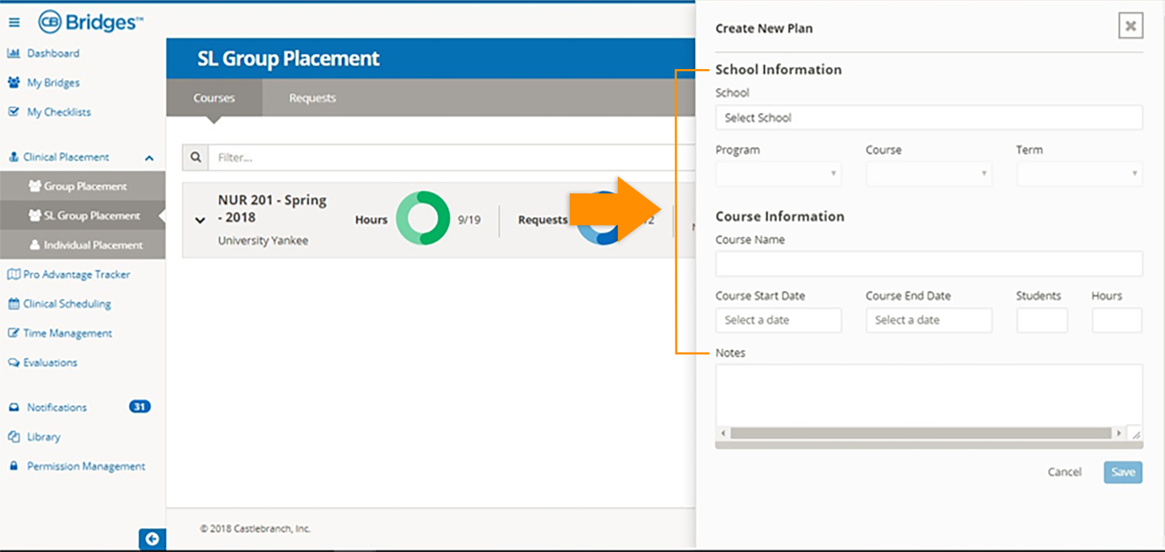Click the Time Management edit icon

point(13,333)
